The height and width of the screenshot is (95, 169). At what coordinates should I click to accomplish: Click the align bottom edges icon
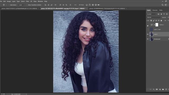(66, 5)
